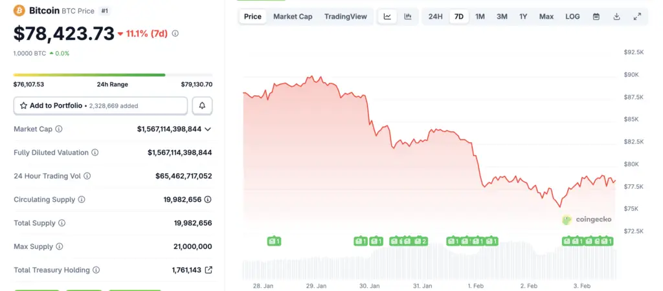The width and height of the screenshot is (663, 291).
Task: Switch to candlestick chart icon
Action: (407, 16)
